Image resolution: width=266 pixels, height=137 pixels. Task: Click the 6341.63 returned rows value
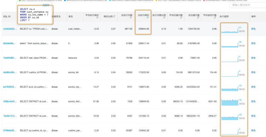click(x=213, y=101)
